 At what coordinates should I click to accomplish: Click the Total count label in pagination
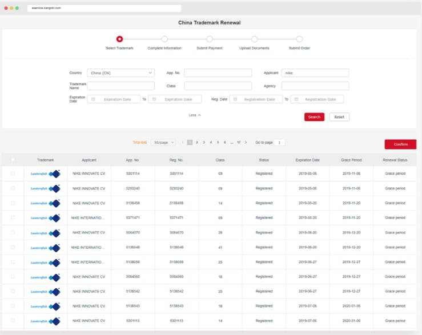tap(140, 142)
